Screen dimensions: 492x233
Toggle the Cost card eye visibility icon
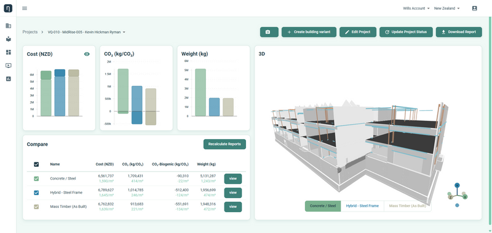coord(87,54)
